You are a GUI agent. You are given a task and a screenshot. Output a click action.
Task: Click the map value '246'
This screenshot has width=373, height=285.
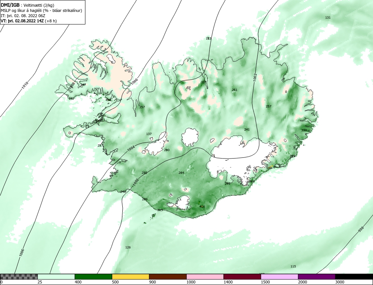point(123,192)
